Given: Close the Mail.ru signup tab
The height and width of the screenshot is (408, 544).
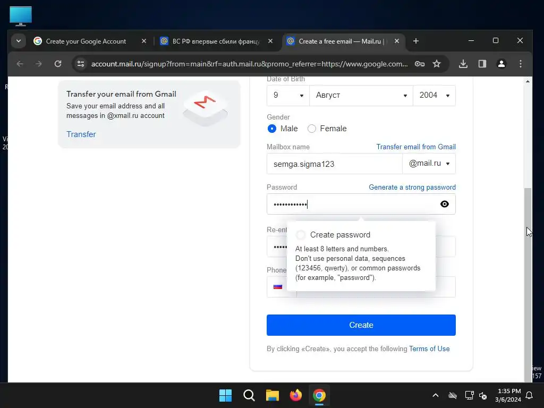Looking at the screenshot, I should click(396, 41).
